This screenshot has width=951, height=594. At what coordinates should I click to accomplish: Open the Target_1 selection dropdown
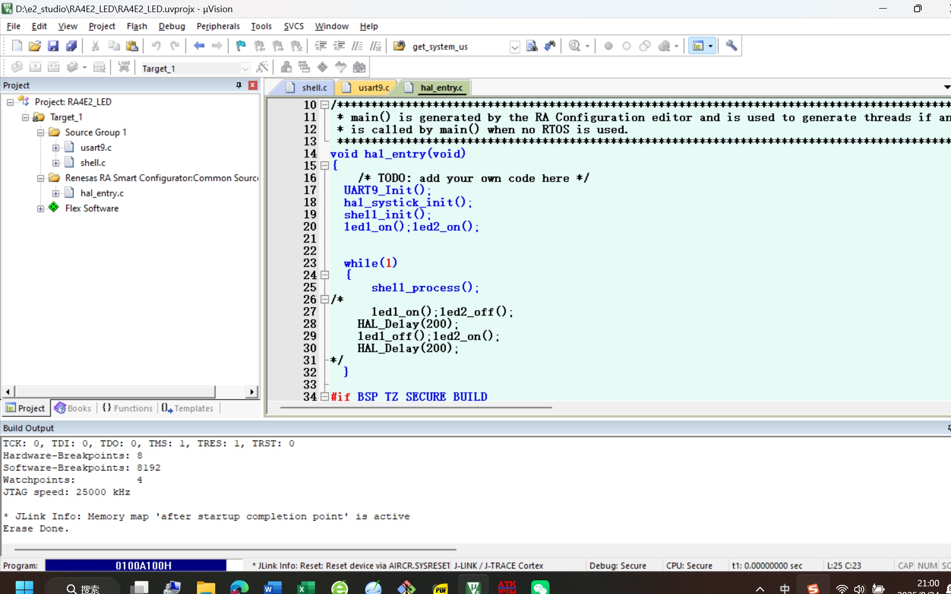245,68
